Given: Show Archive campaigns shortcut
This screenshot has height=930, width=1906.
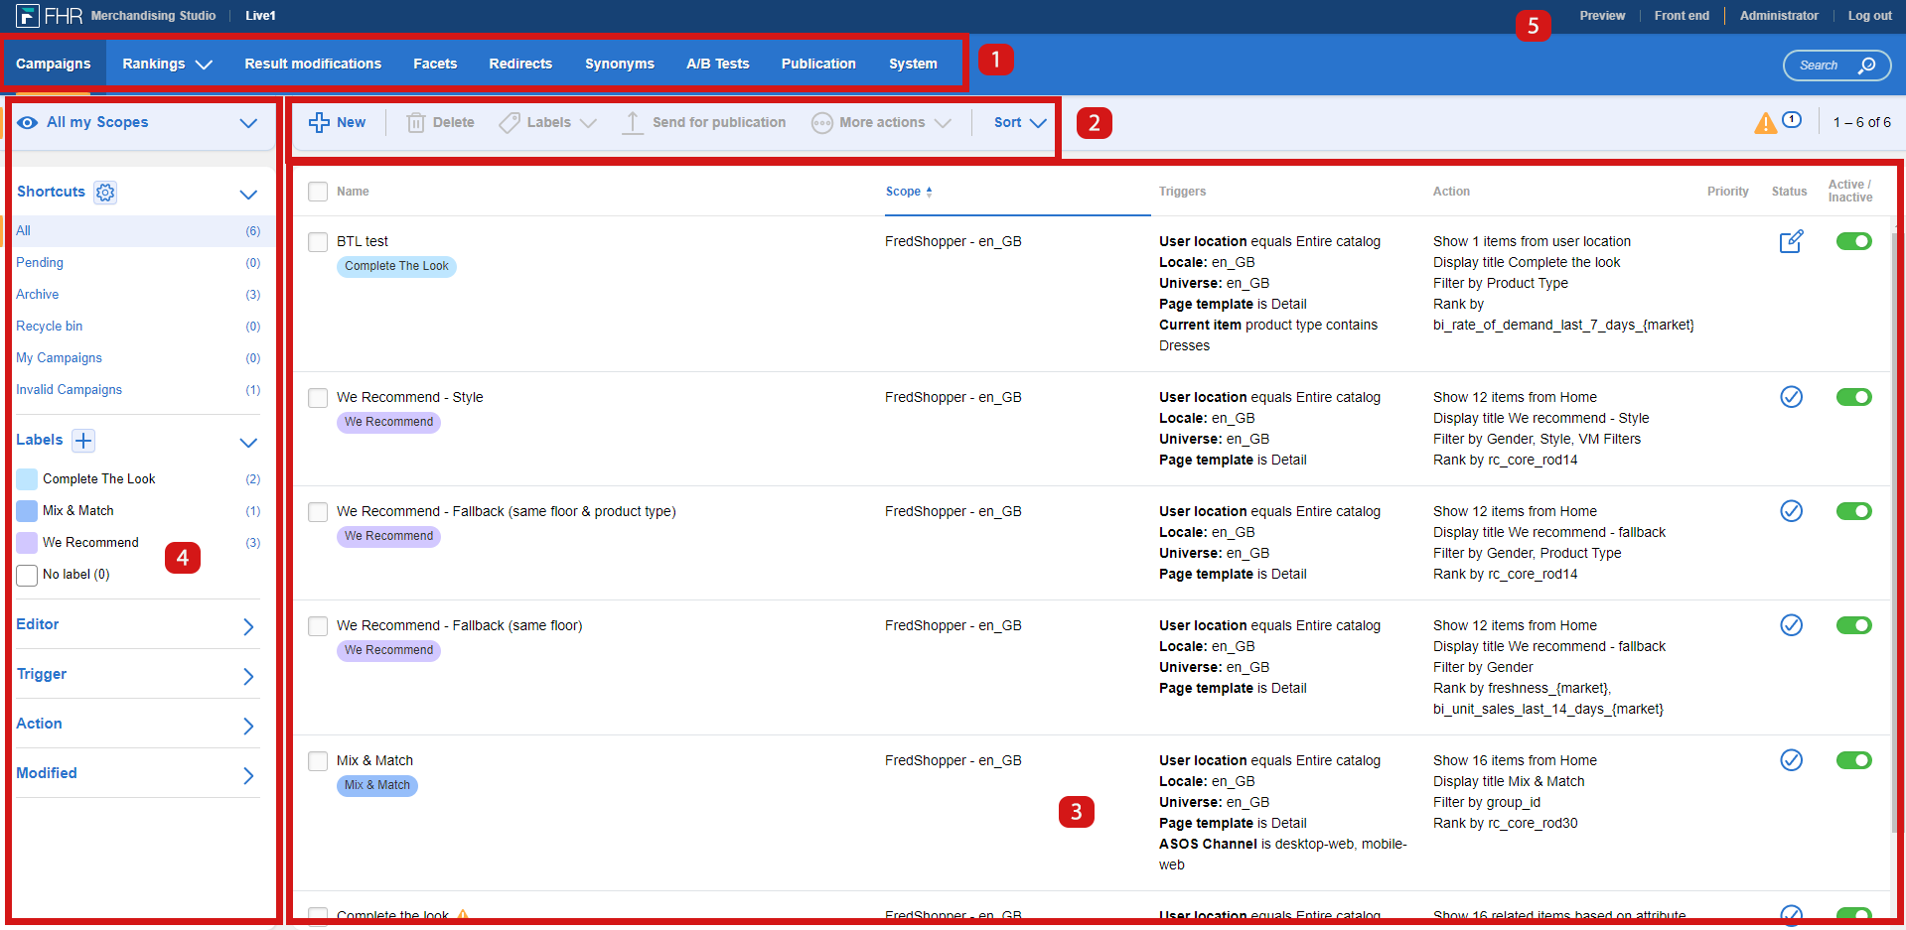Looking at the screenshot, I should point(38,295).
